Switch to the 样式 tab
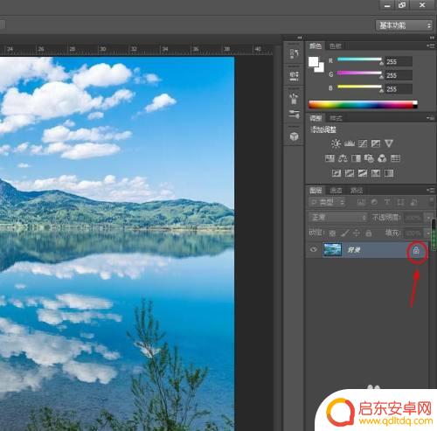 click(x=336, y=118)
